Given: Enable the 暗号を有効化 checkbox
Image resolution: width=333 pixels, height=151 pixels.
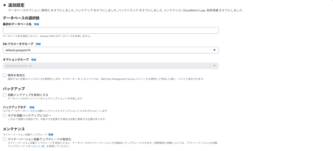Looking at the screenshot, I should [5, 75].
